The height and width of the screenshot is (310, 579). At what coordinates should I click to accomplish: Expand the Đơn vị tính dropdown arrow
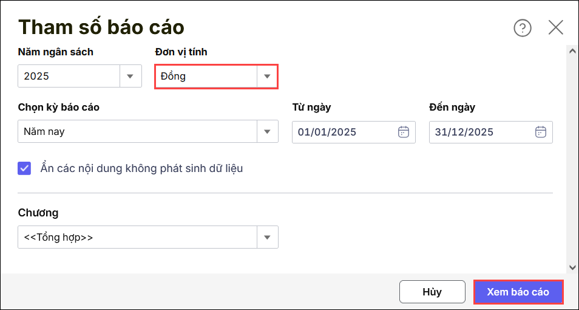point(266,77)
